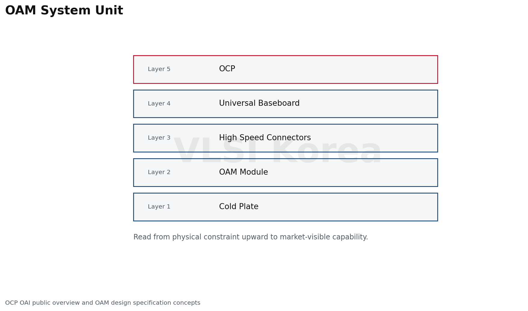Click the "Layer 5" label
This screenshot has width=528, height=311.
[x=159, y=69]
